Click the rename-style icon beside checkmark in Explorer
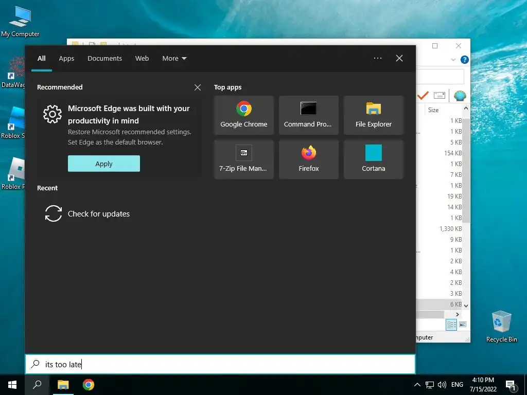 click(x=440, y=96)
